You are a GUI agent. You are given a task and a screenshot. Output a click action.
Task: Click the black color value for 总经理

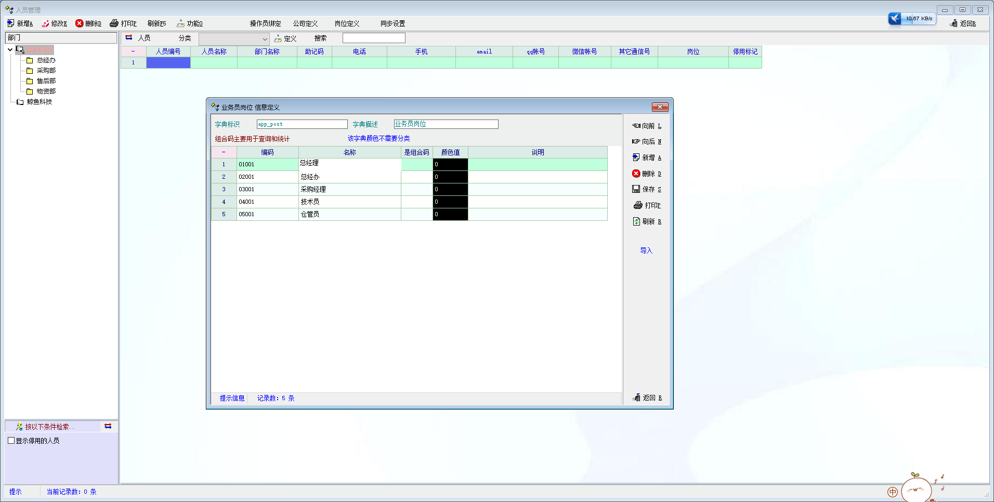pyautogui.click(x=450, y=164)
